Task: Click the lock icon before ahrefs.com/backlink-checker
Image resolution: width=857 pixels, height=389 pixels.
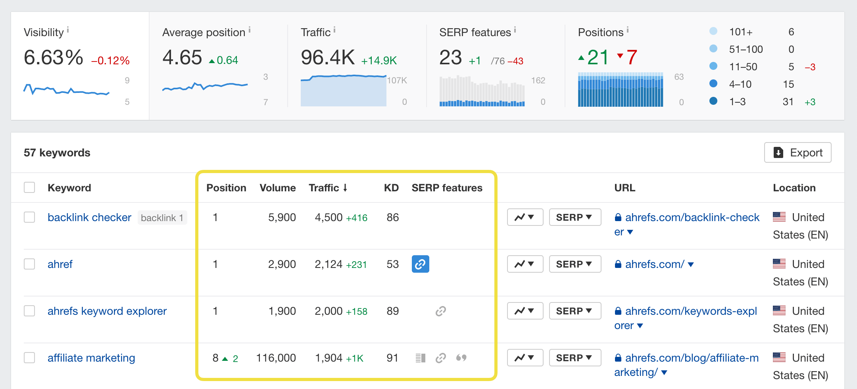Action: coord(617,217)
